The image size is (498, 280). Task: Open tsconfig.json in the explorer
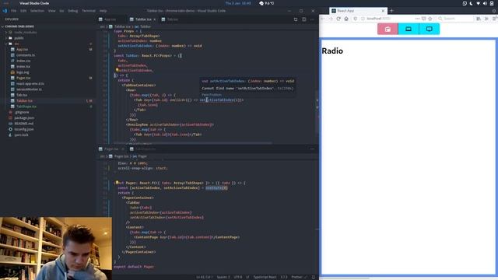click(x=24, y=130)
